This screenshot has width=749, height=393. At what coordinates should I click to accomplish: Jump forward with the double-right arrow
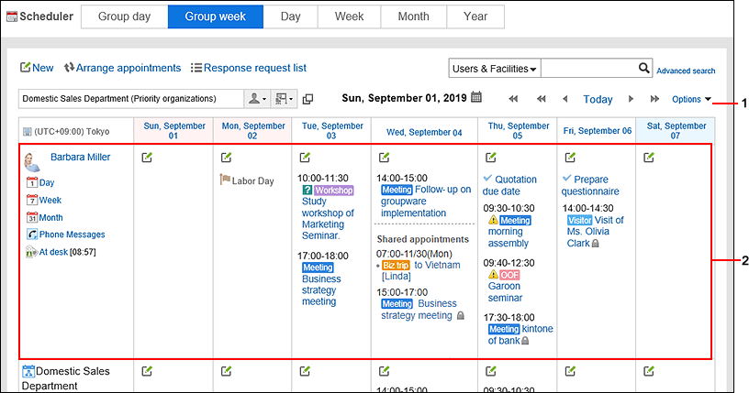coord(654,99)
